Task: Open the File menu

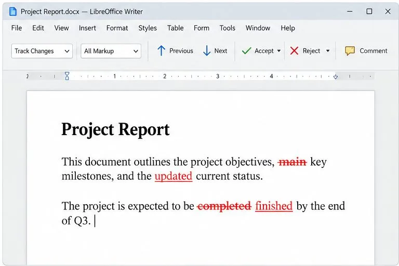Action: (x=17, y=28)
